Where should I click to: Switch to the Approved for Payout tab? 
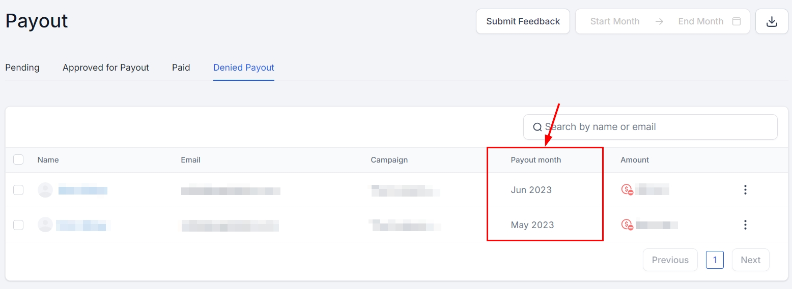(106, 68)
